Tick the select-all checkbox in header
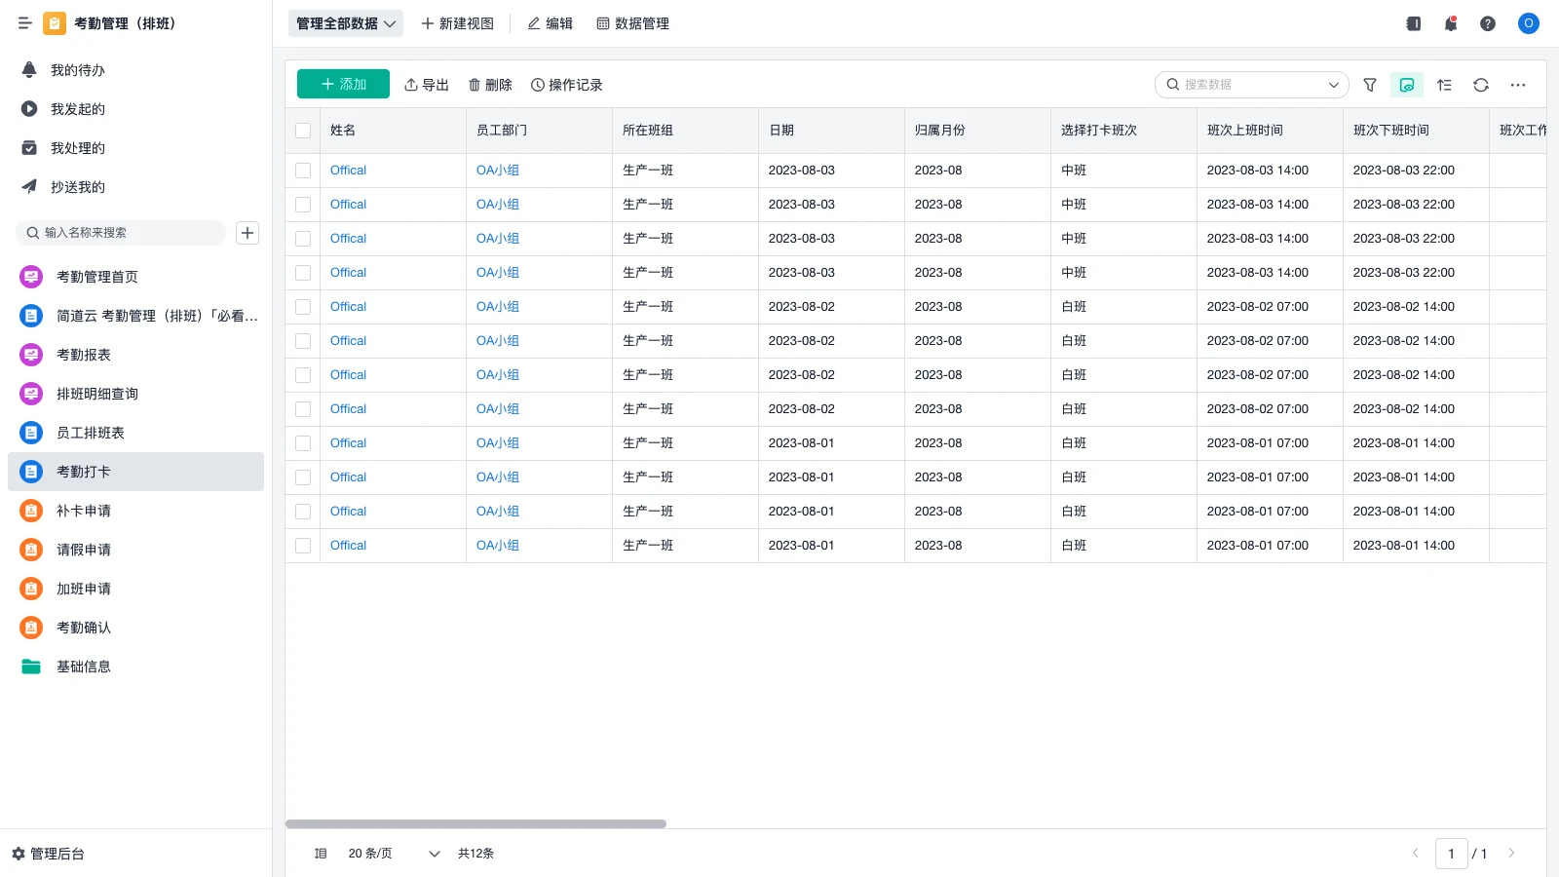 pos(303,131)
